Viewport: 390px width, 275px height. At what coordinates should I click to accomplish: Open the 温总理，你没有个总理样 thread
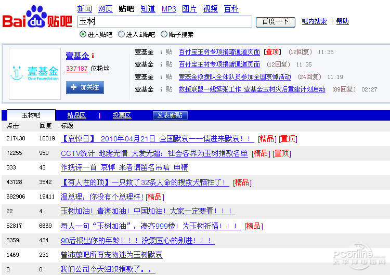(x=102, y=197)
